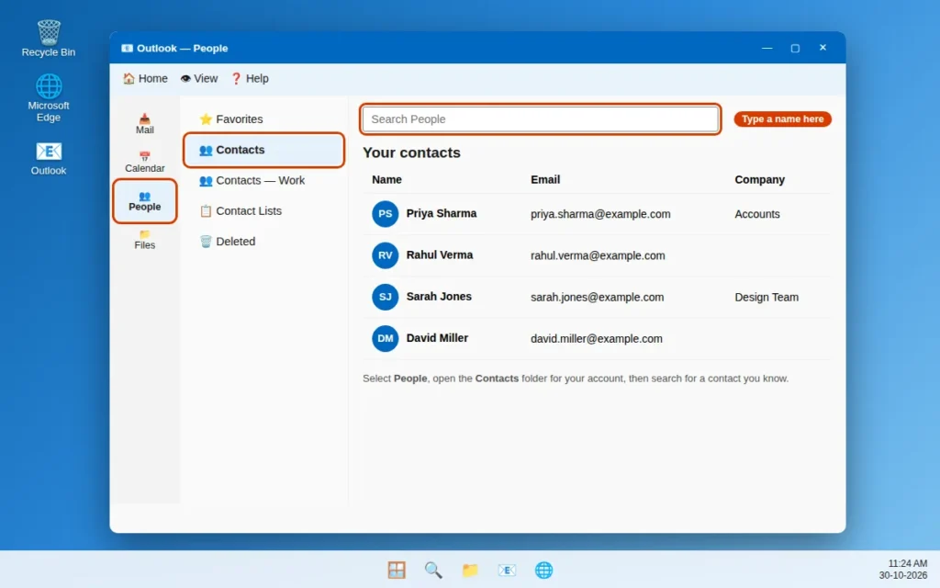Open the Outlook desktop icon
The image size is (940, 588).
tap(49, 158)
